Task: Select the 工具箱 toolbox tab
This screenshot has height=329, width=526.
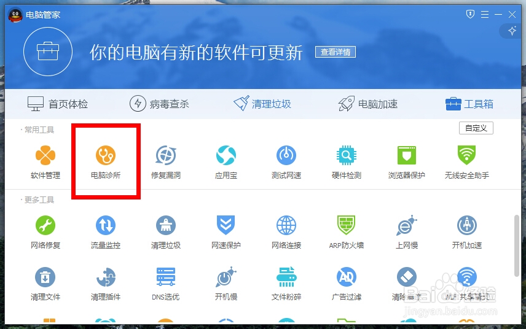Action: pyautogui.click(x=469, y=104)
